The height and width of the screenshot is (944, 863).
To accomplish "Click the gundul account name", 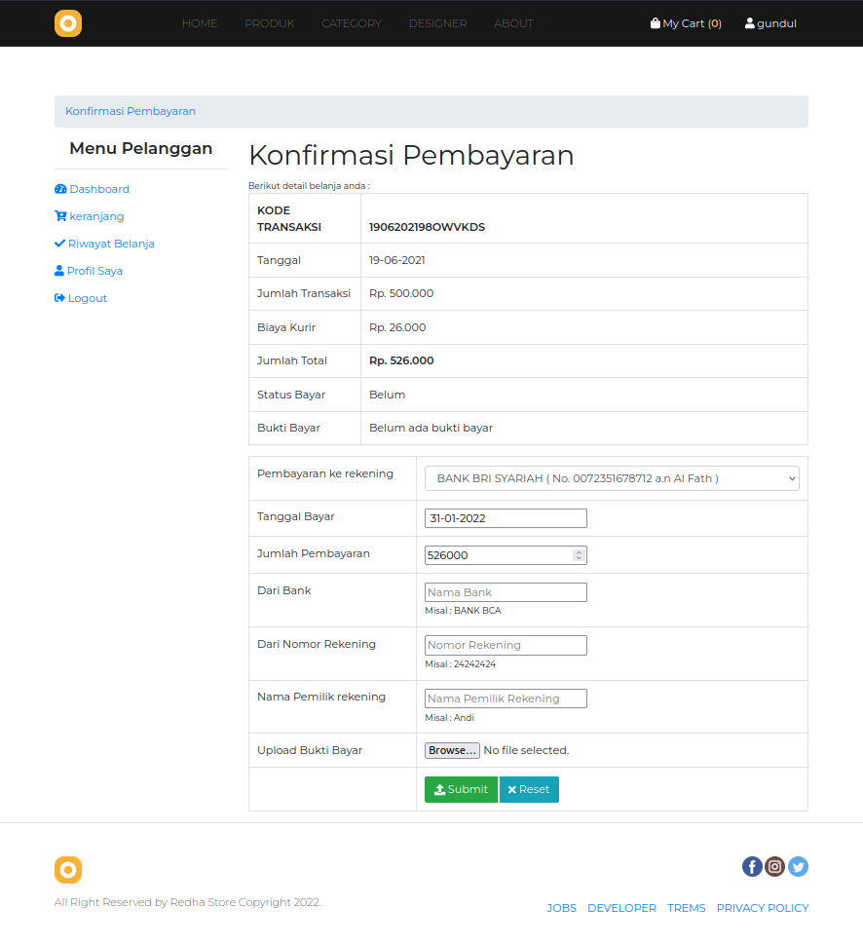I will pyautogui.click(x=769, y=22).
